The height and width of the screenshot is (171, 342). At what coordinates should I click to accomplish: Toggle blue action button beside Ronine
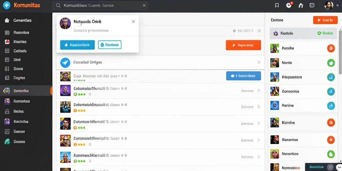coord(331,106)
